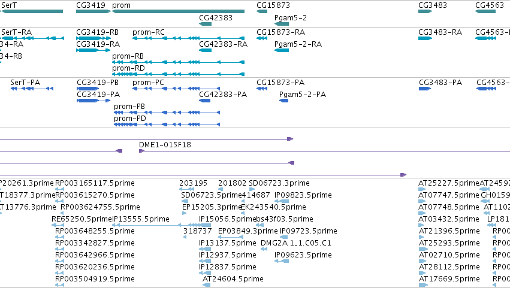Click the IP09723.5prime EST
Screen dimensions: 510x288
(283, 237)
